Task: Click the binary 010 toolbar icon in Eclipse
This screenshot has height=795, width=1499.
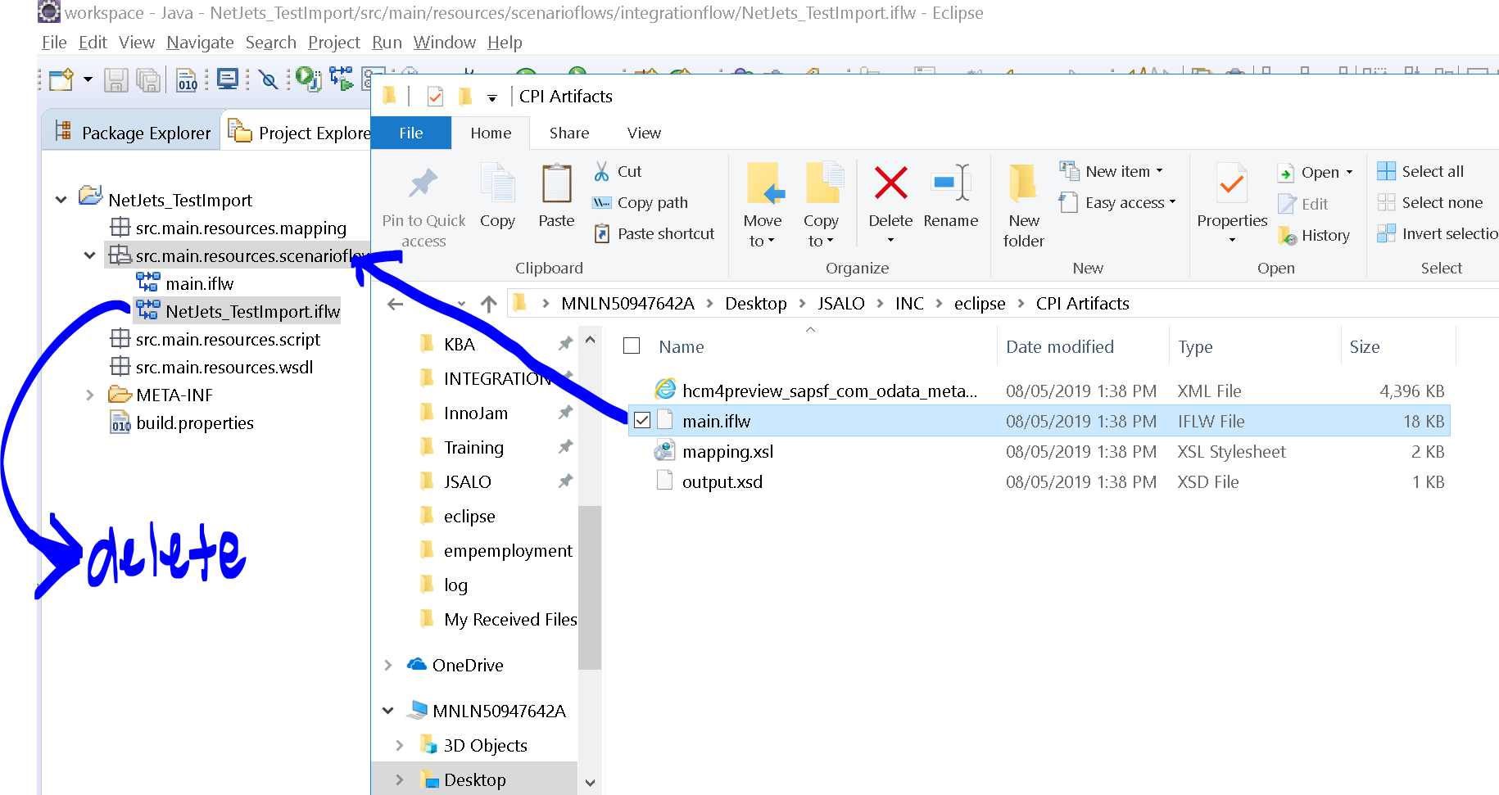Action: tap(188, 79)
